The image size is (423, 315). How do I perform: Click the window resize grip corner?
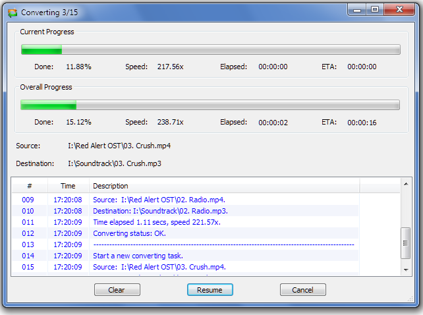click(x=410, y=299)
